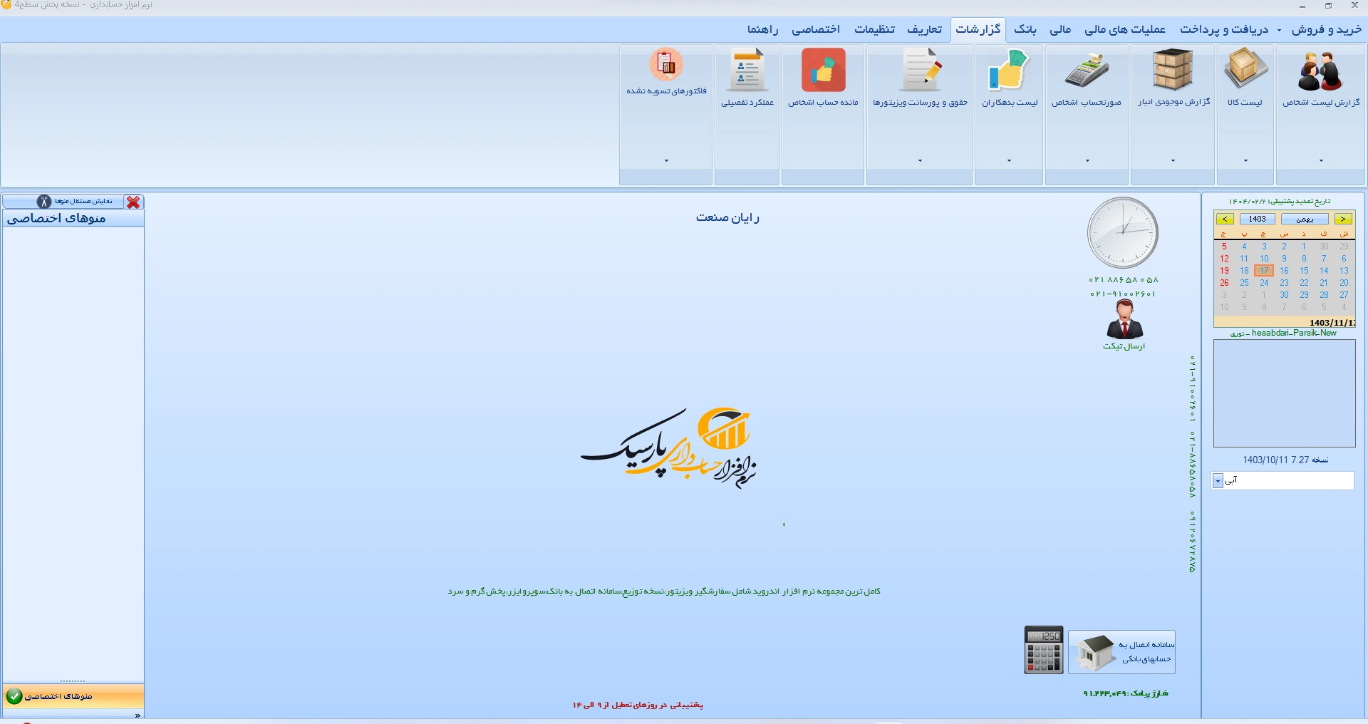Image resolution: width=1368 pixels, height=724 pixels.
Task: Open the مانده حساب اشخاص icon
Action: (x=823, y=69)
